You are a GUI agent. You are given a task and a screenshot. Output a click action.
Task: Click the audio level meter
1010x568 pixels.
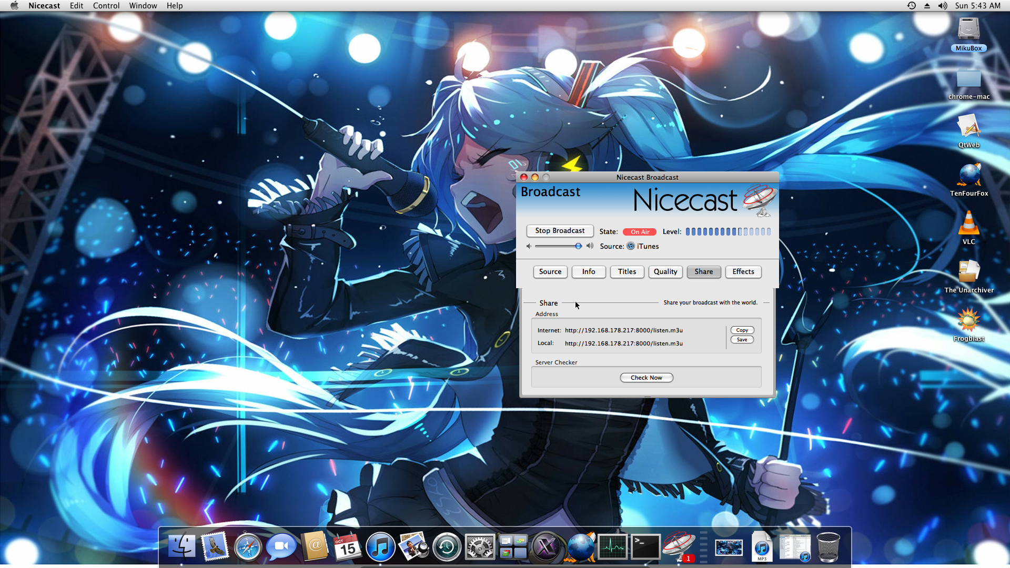[728, 232]
